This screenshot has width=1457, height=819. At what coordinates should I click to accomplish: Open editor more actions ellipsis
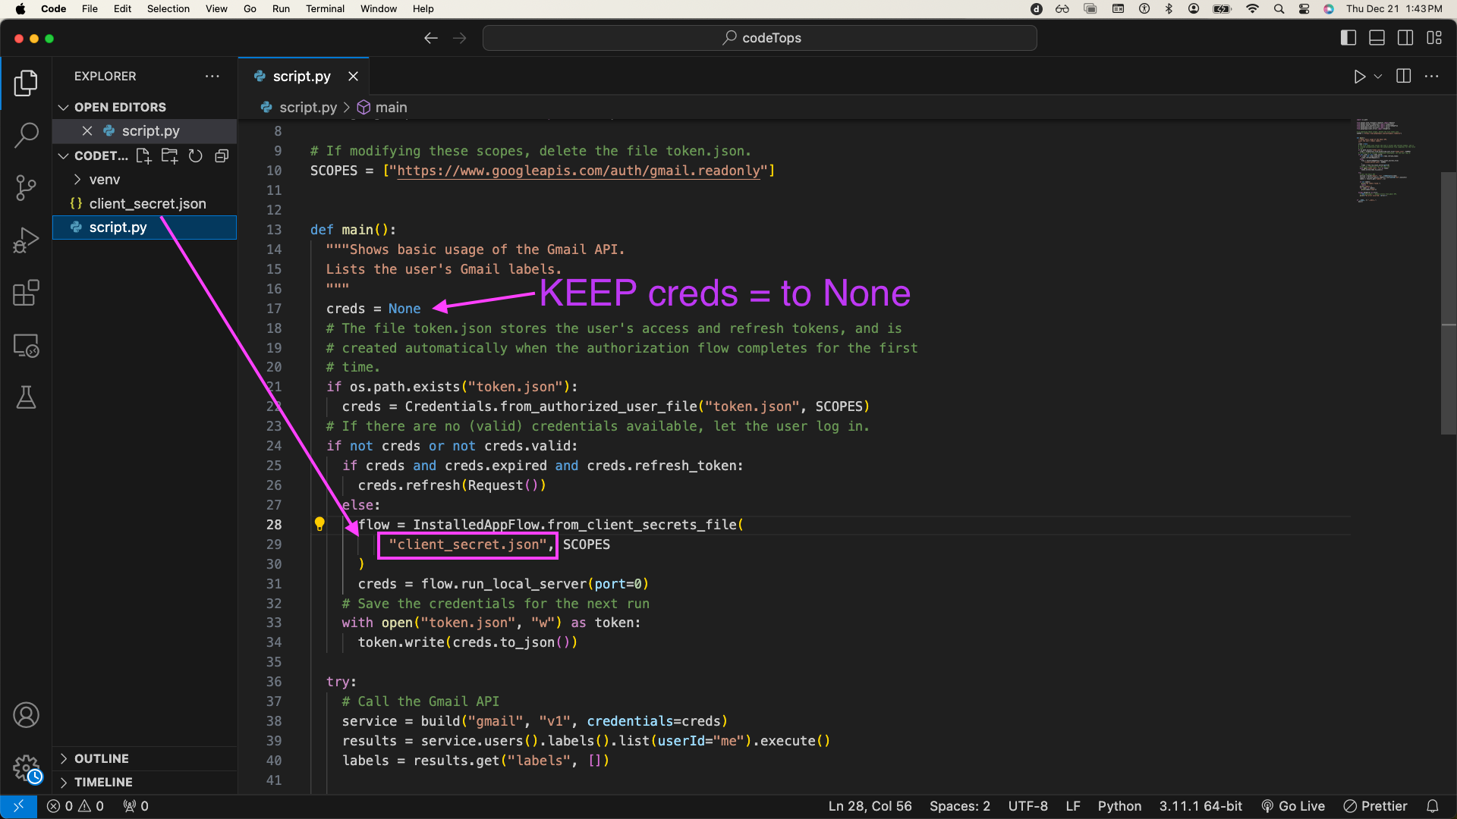[1432, 77]
